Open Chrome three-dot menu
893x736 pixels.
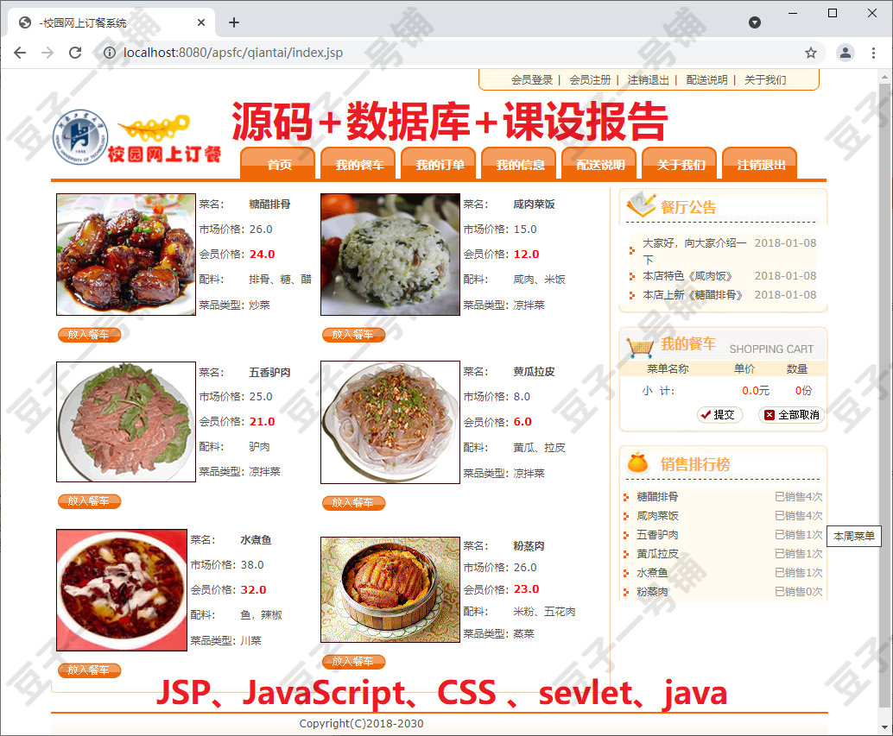click(873, 53)
